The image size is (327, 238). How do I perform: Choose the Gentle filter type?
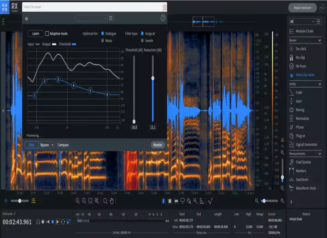[x=142, y=41]
